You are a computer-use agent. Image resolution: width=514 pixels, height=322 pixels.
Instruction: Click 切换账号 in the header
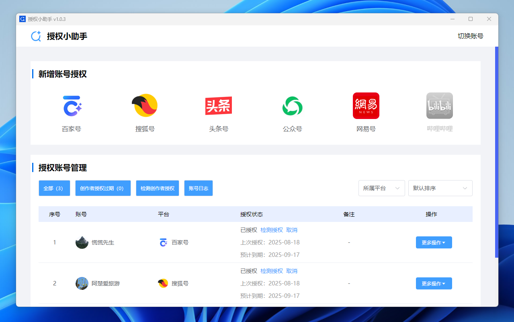pyautogui.click(x=470, y=36)
